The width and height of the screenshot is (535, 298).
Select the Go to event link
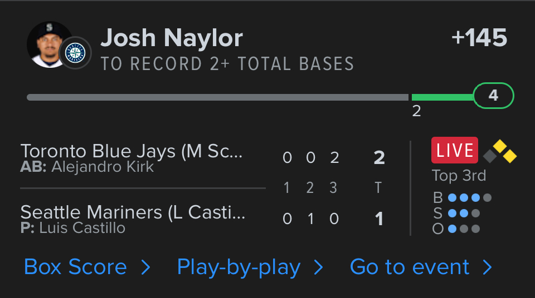(x=410, y=267)
